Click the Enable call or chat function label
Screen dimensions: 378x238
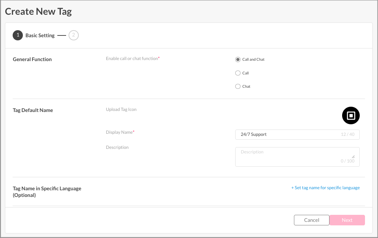(133, 59)
